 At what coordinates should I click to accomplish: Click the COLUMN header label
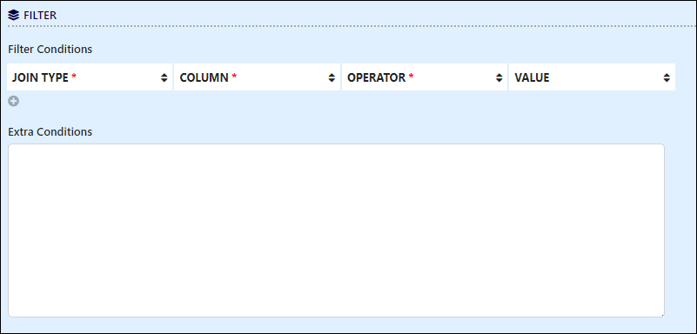(204, 77)
